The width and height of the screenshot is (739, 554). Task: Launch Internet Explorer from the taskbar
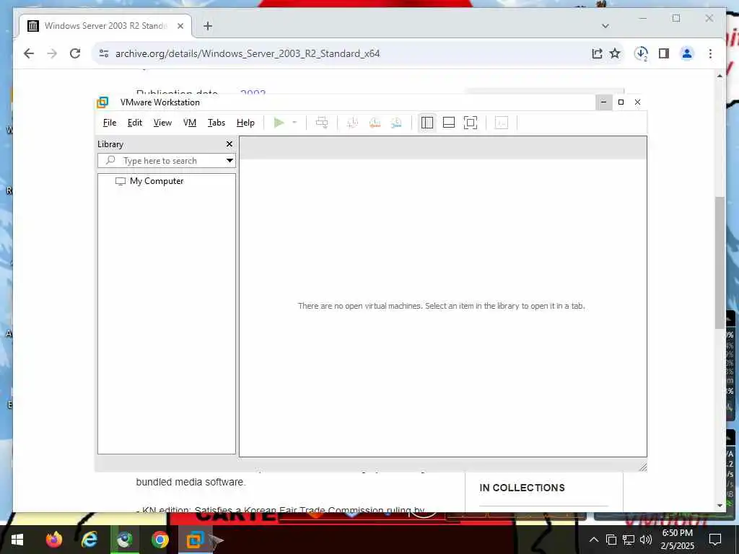pos(89,540)
